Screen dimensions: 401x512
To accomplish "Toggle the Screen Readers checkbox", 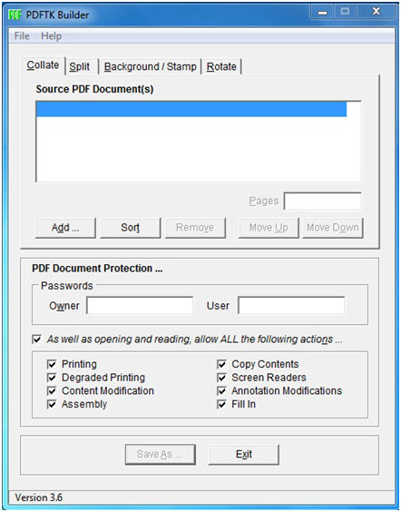I will [221, 378].
